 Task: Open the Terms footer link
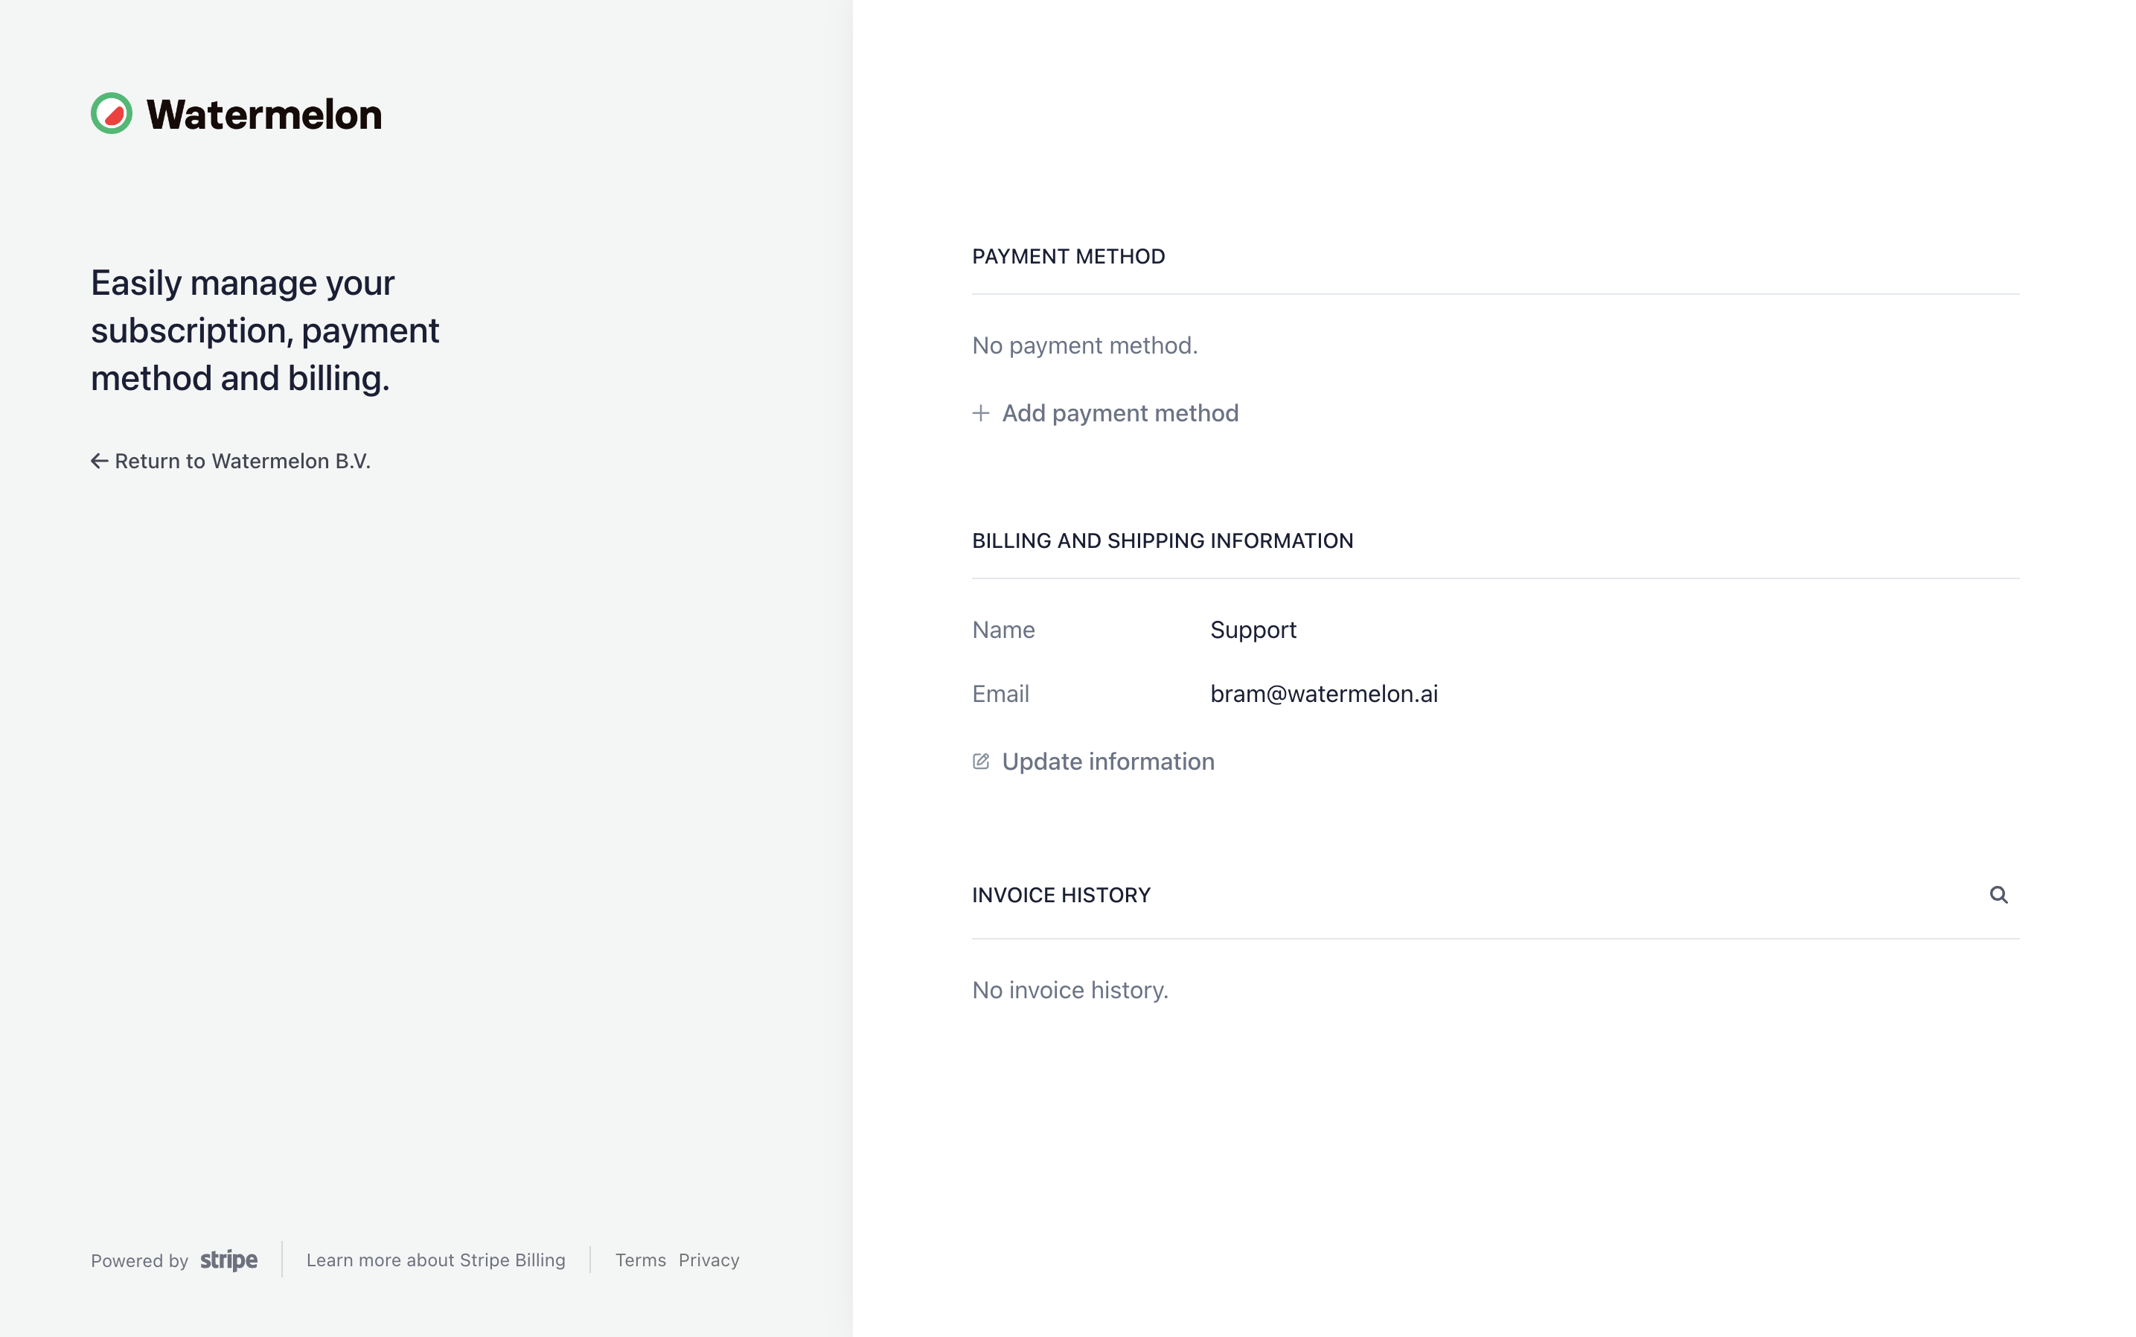coord(641,1260)
